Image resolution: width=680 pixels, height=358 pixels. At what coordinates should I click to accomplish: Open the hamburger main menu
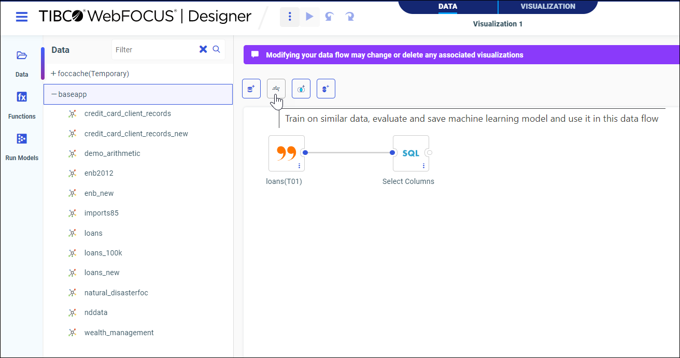(x=22, y=17)
